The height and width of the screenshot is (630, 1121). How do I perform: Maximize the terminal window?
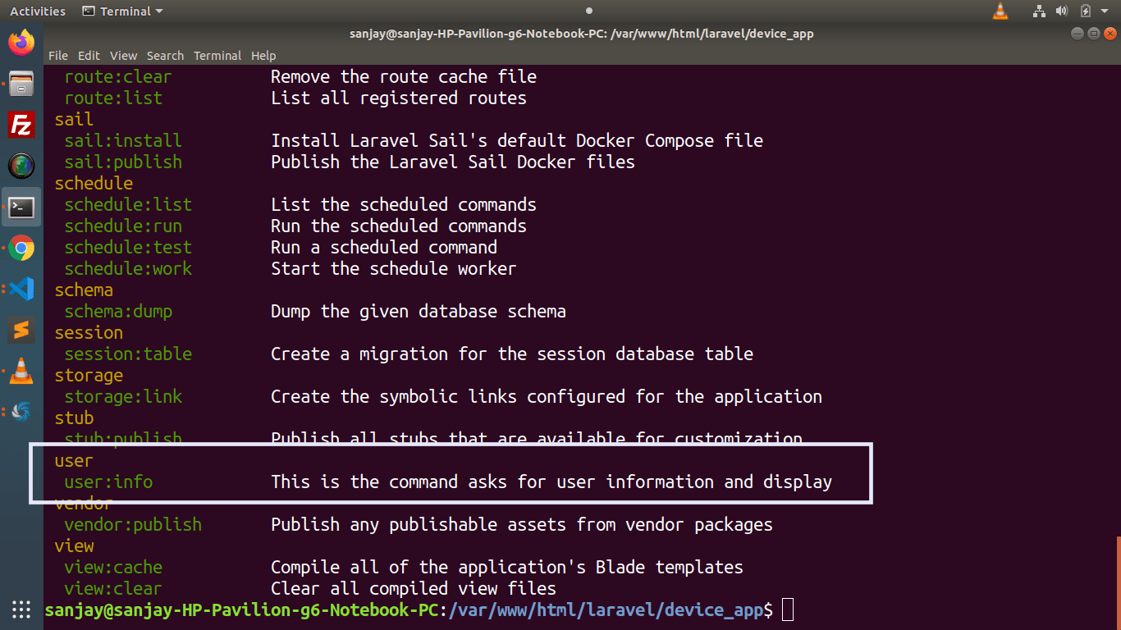tap(1093, 34)
